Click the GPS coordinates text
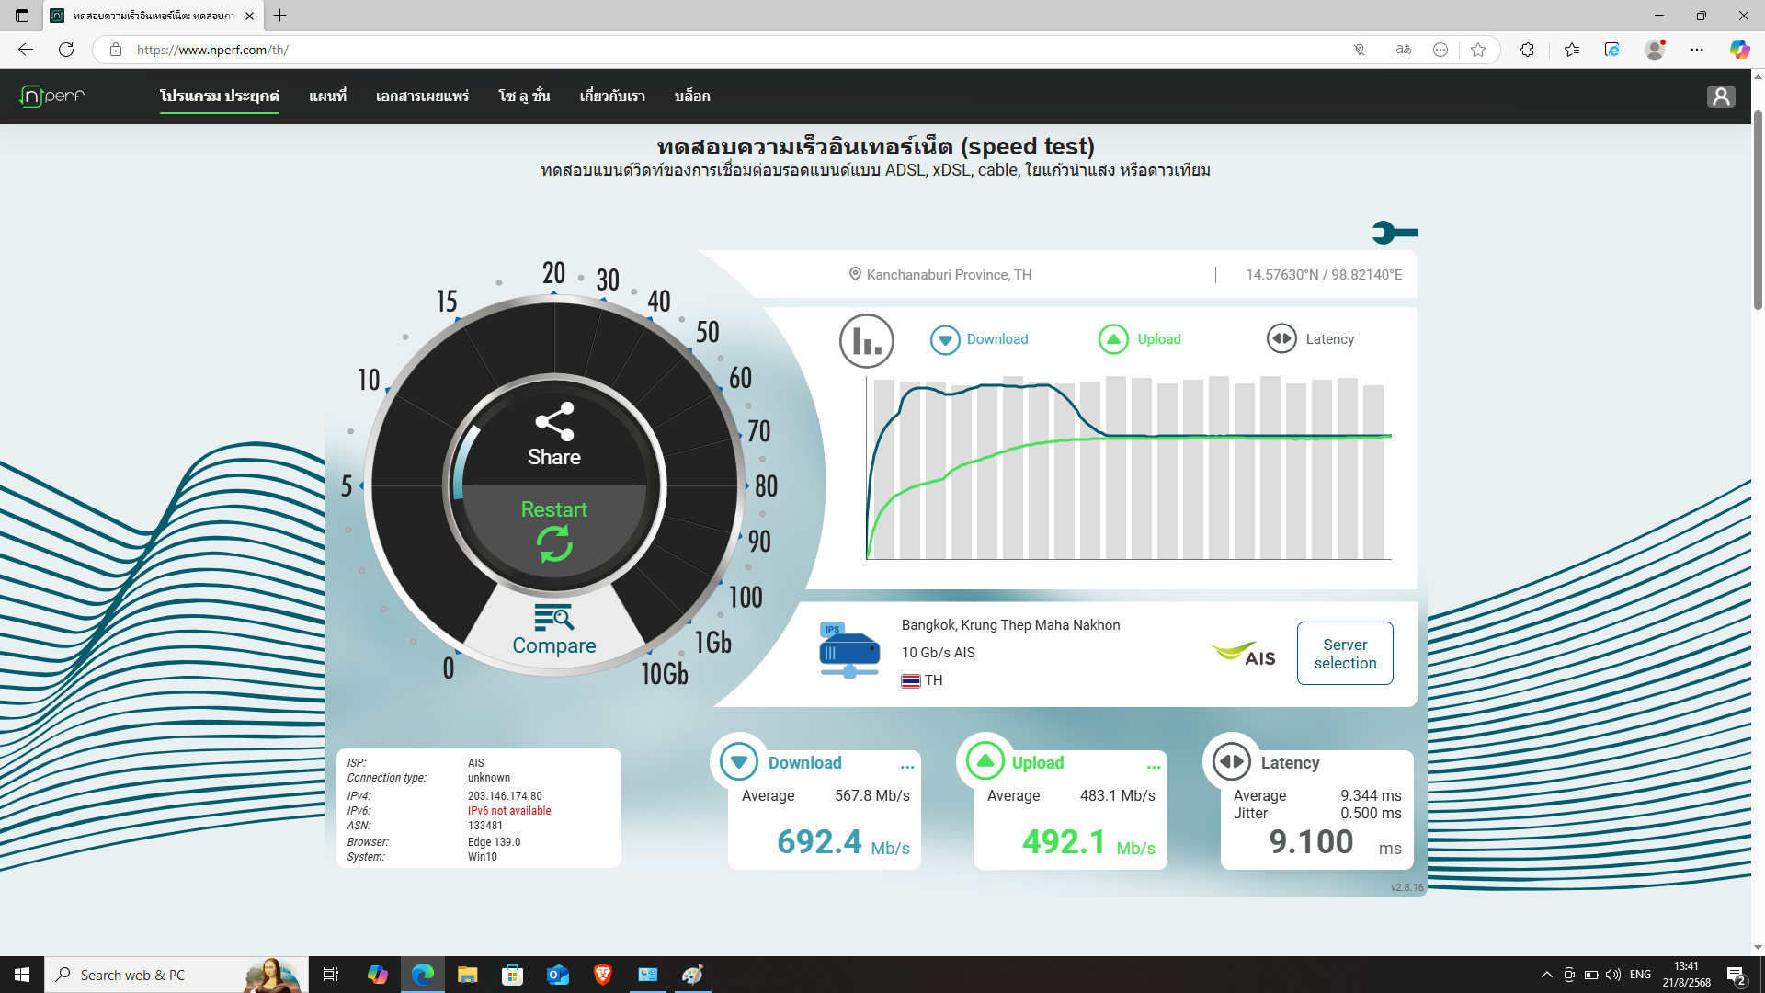This screenshot has width=1765, height=993. pos(1324,275)
